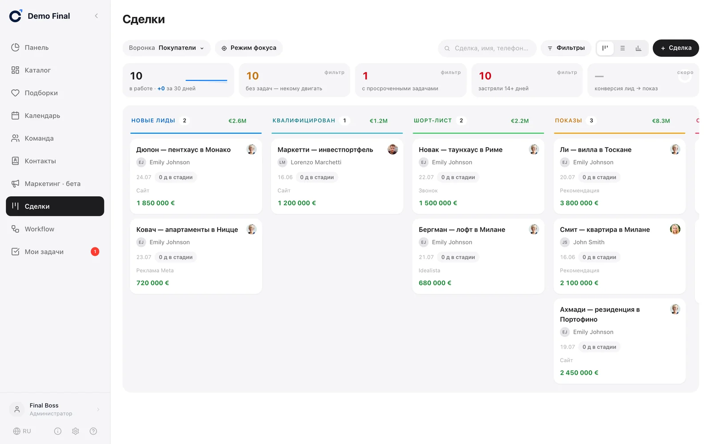Click the Контакты address book icon
Screen dimensions: 711x444
[x=15, y=161]
